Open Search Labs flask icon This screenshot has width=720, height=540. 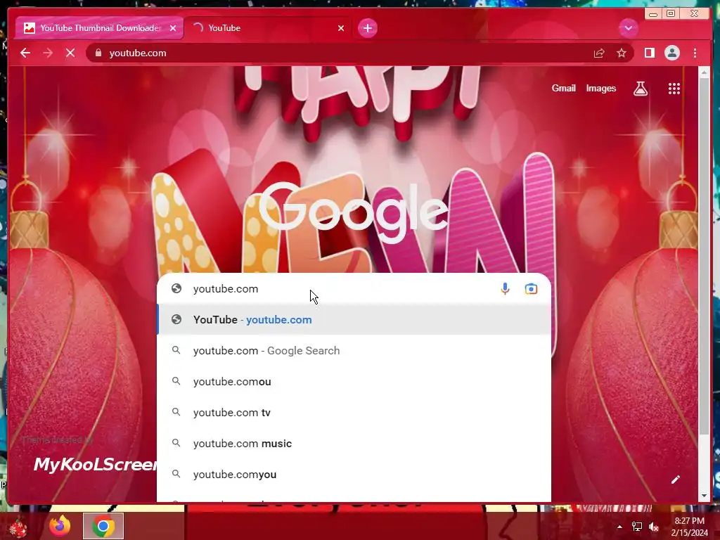click(641, 88)
